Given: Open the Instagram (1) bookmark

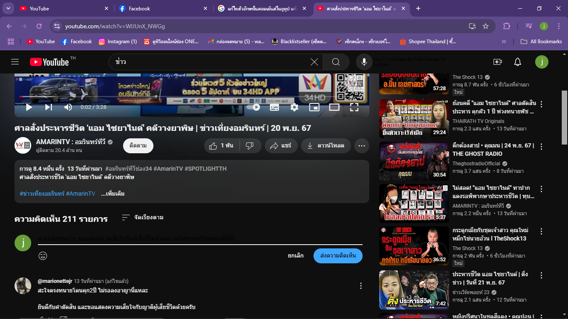Looking at the screenshot, I should click(x=118, y=42).
